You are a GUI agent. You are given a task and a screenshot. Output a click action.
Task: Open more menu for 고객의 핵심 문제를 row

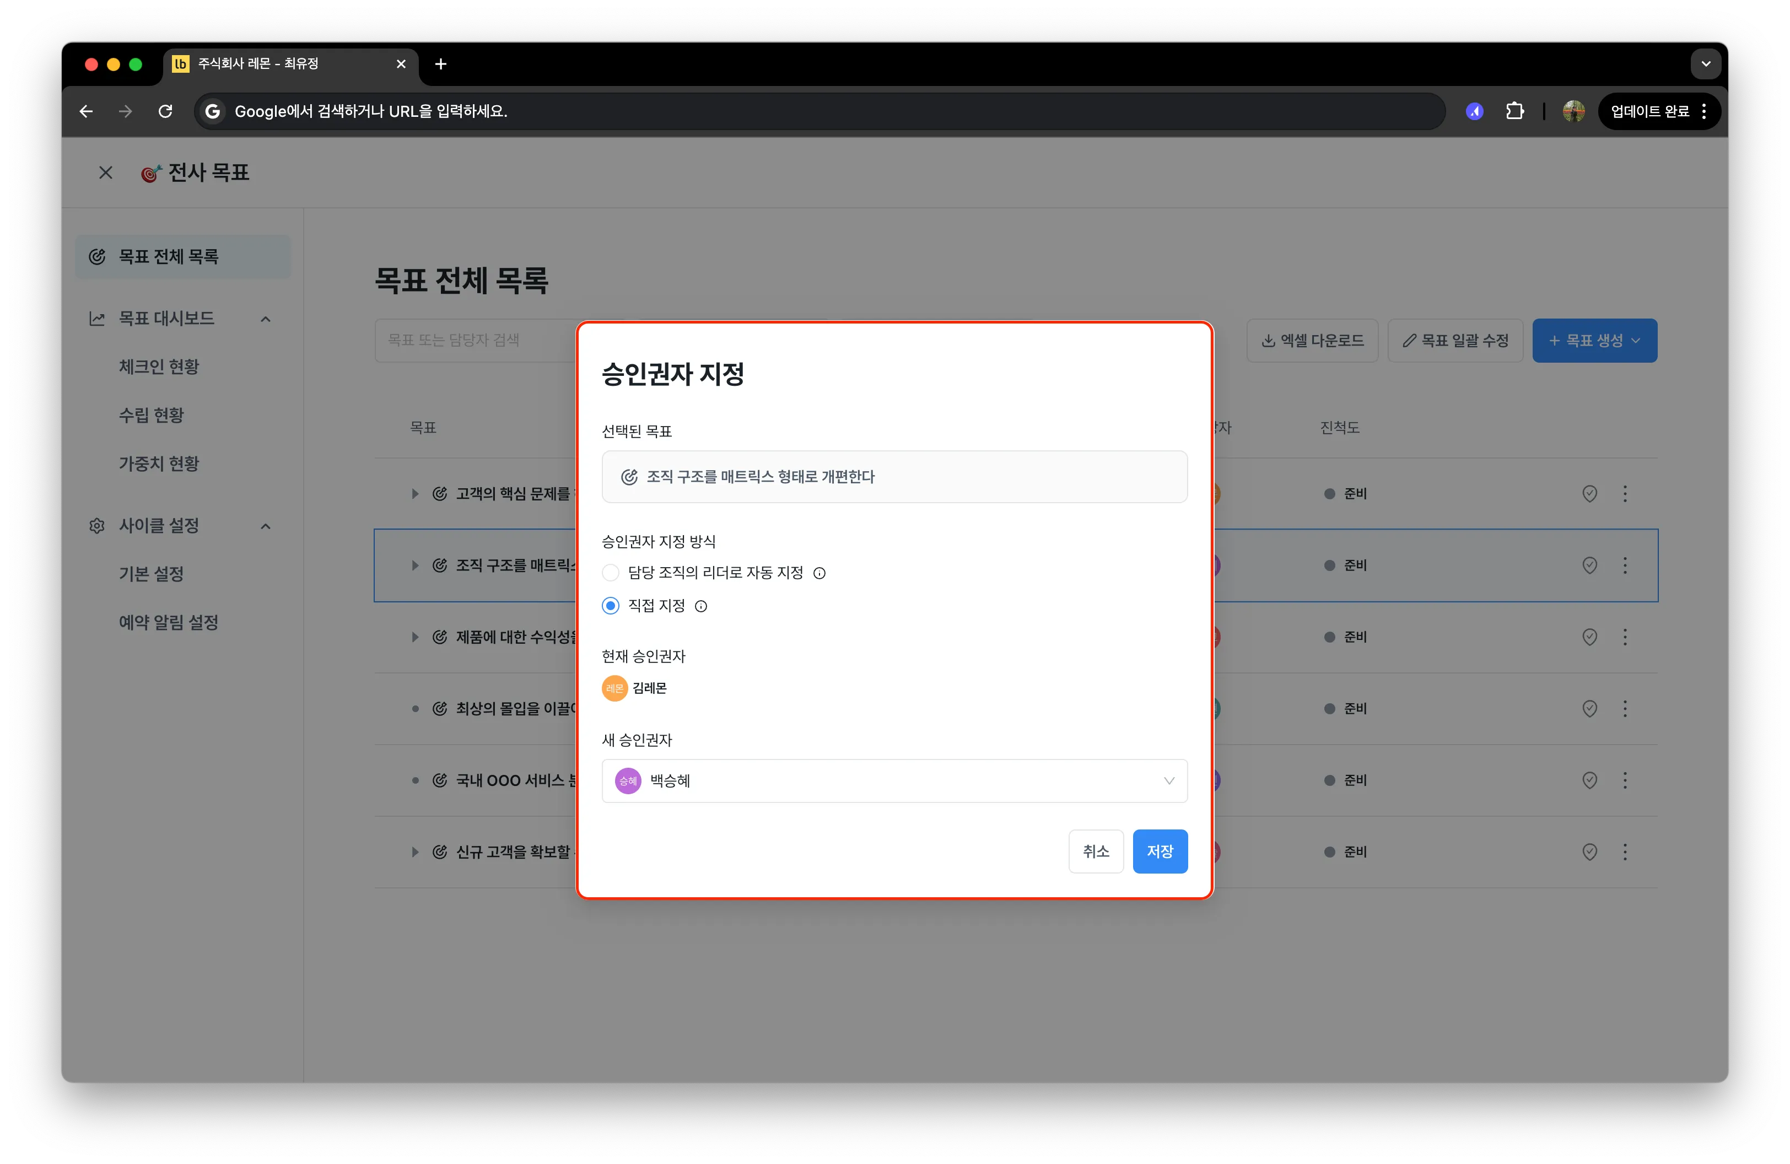click(1625, 494)
